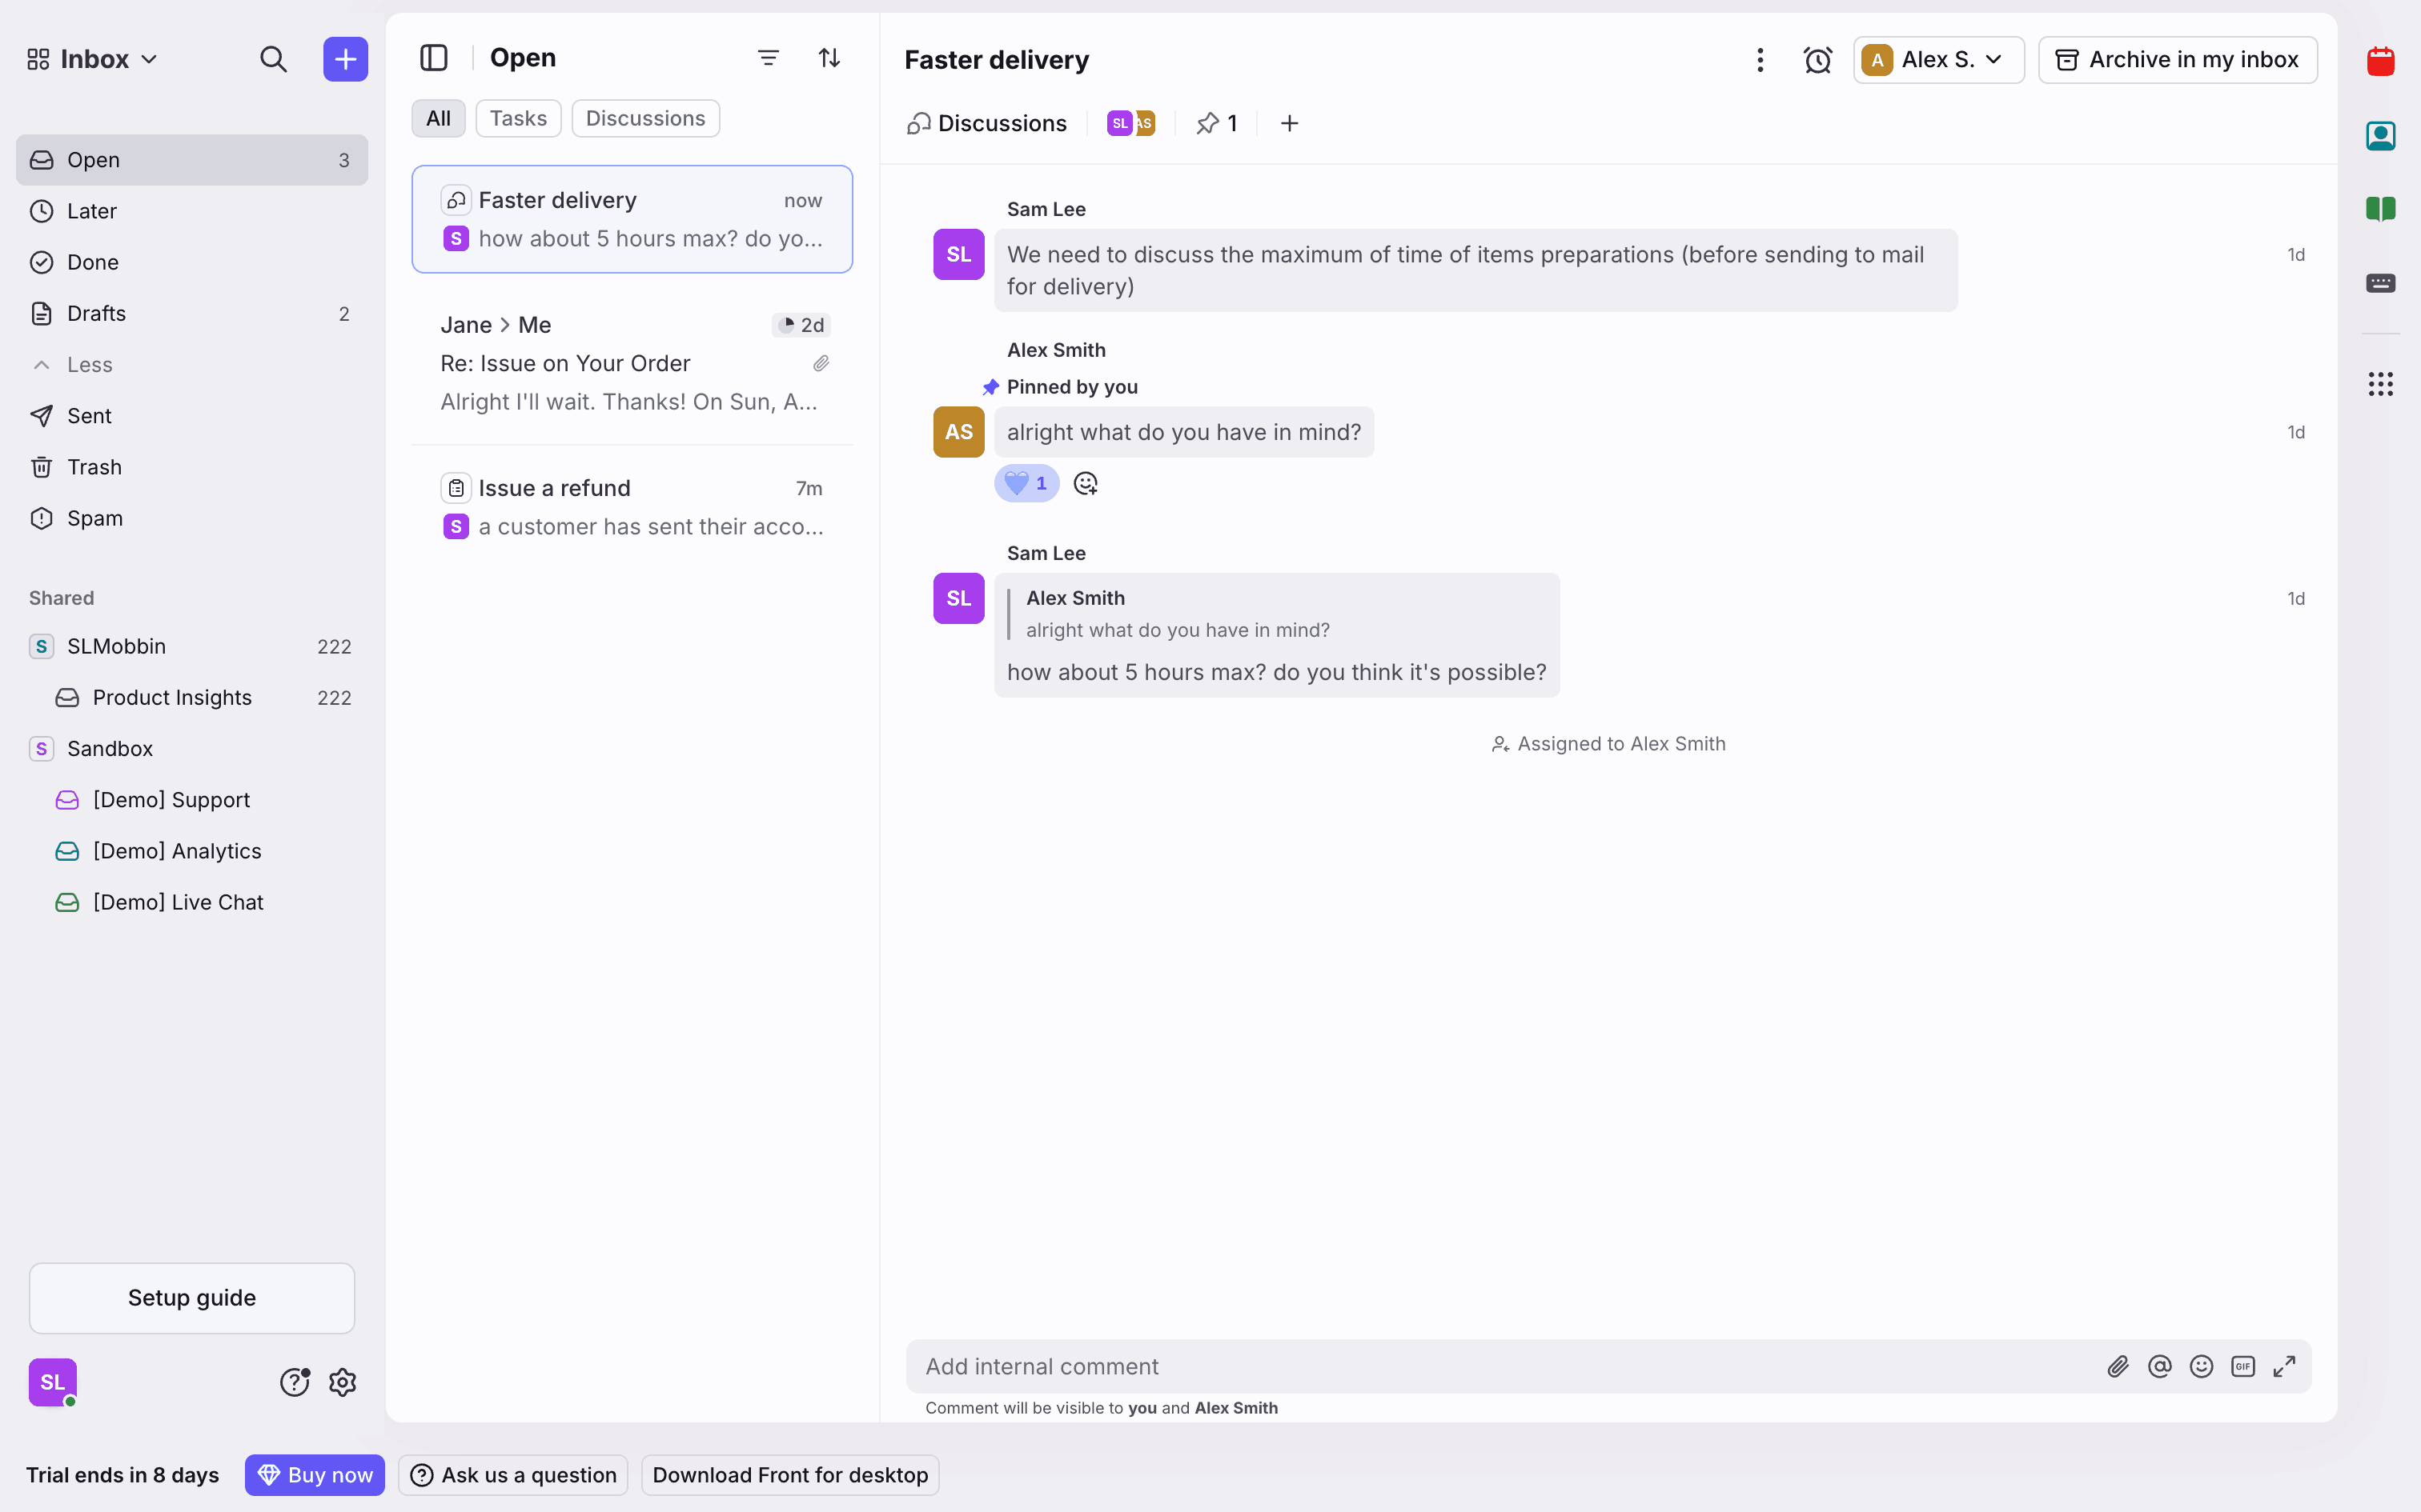Image resolution: width=2421 pixels, height=1512 pixels.
Task: Collapse the sidebar with Less
Action: [x=89, y=365]
